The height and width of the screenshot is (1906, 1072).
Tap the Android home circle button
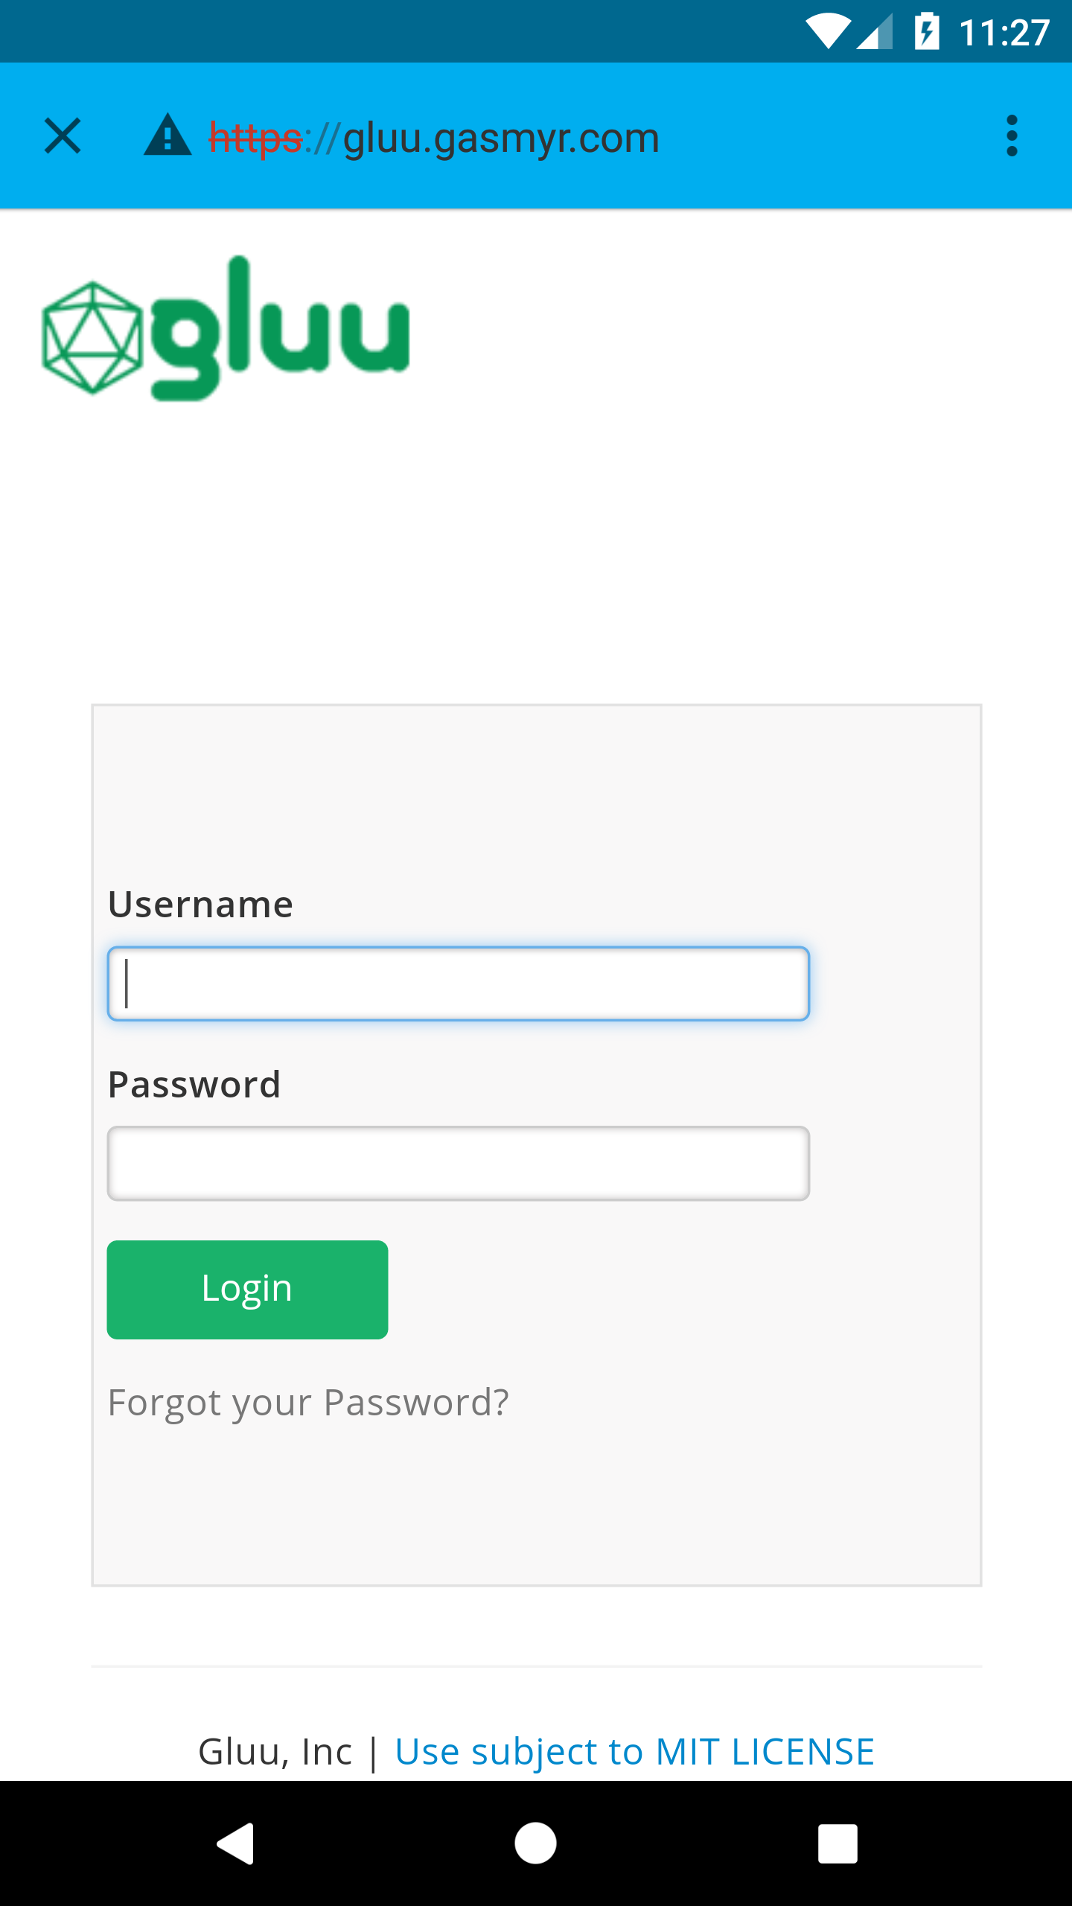pyautogui.click(x=535, y=1843)
